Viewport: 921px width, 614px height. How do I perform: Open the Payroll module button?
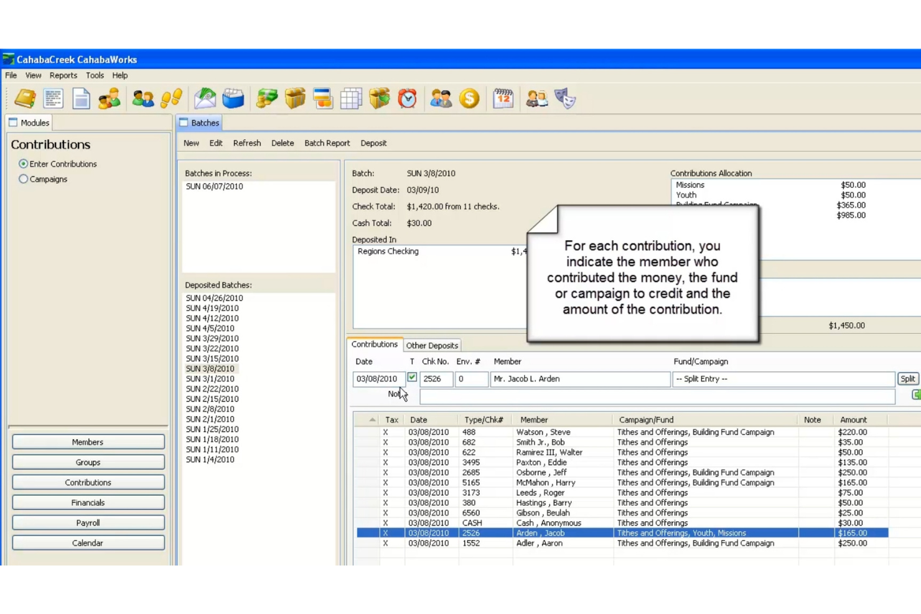[x=88, y=523]
